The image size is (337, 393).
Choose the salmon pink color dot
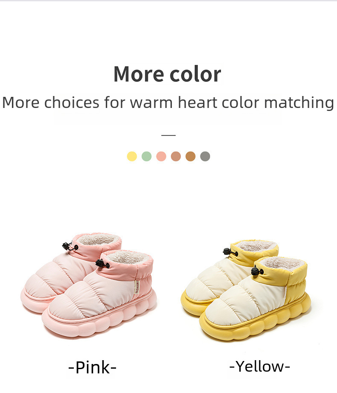(x=161, y=157)
